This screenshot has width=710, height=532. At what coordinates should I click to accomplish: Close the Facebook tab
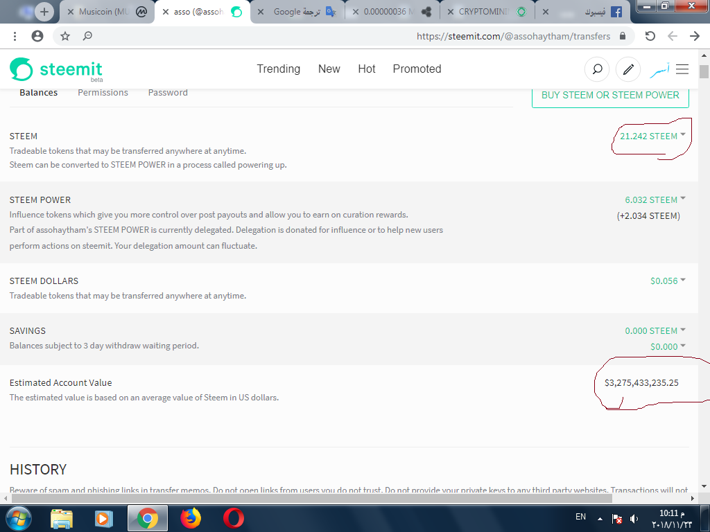coord(546,12)
